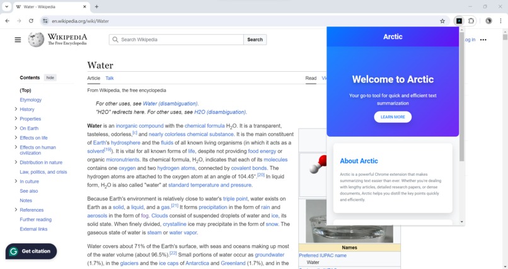This screenshot has width=508, height=269.
Task: Open the groundwater link
Action: (270, 255)
